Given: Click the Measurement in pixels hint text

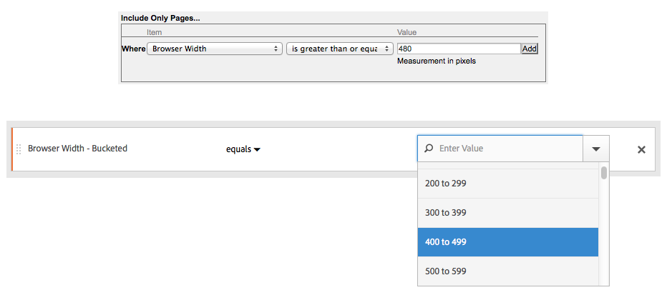Looking at the screenshot, I should pyautogui.click(x=436, y=61).
